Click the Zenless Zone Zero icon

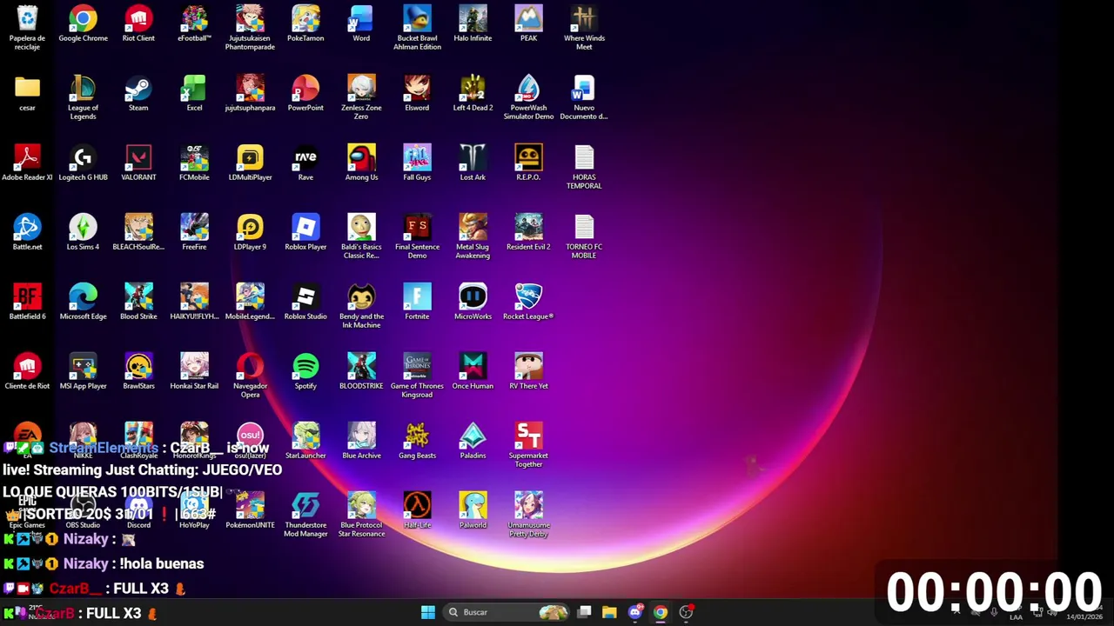coord(361,97)
